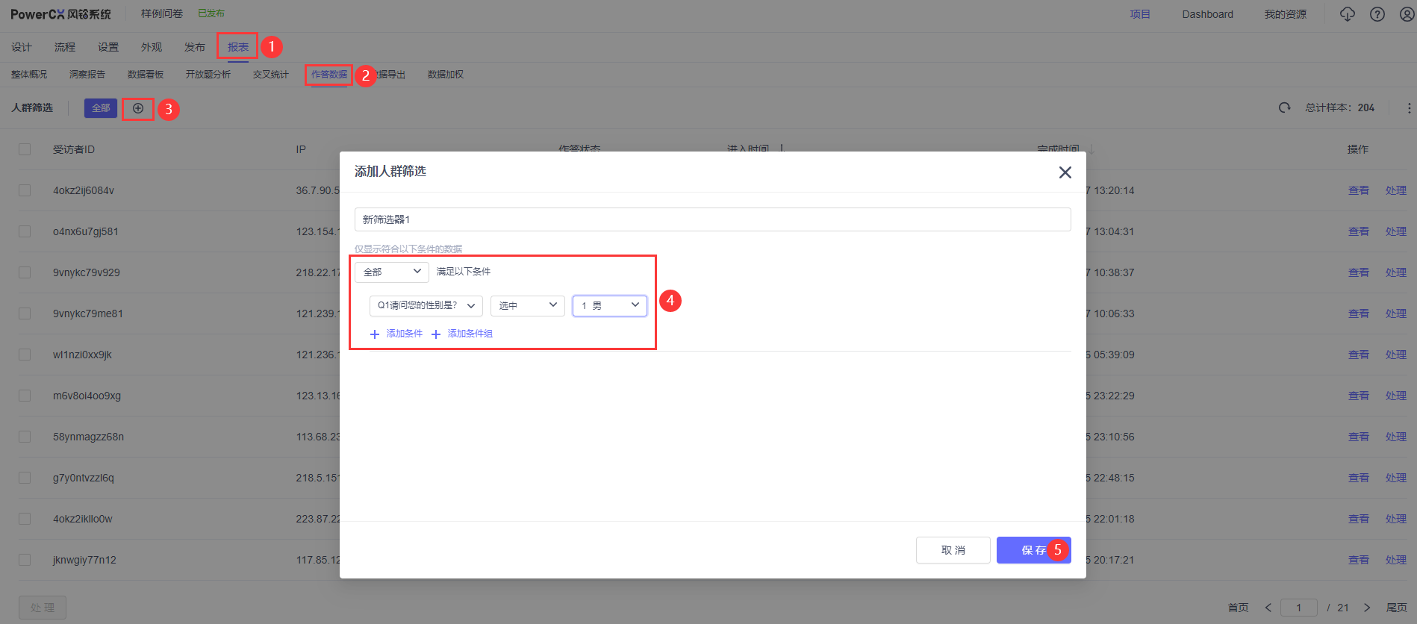
Task: Toggle the select-all header checkbox
Action: [x=25, y=149]
